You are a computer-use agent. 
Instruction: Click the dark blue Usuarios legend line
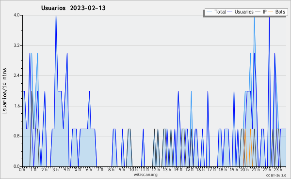click(230, 12)
